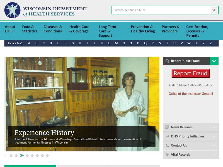Click the newspaper icon next to News Releases
The width and height of the screenshot is (223, 167).
[167, 127]
